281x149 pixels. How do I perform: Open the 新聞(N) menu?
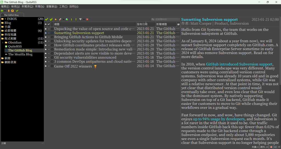click(x=40, y=7)
